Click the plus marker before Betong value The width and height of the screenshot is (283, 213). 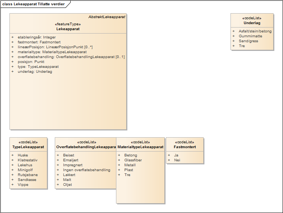[119, 155]
